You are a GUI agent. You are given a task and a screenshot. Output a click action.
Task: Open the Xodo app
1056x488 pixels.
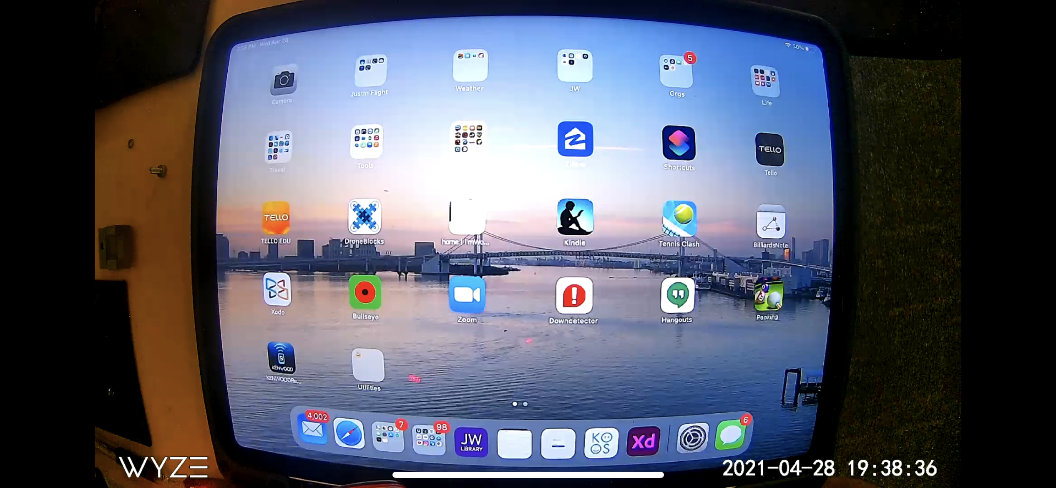(277, 289)
